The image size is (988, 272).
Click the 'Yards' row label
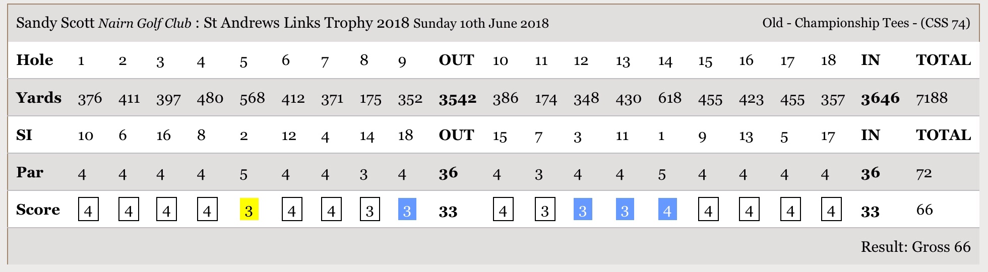point(38,98)
